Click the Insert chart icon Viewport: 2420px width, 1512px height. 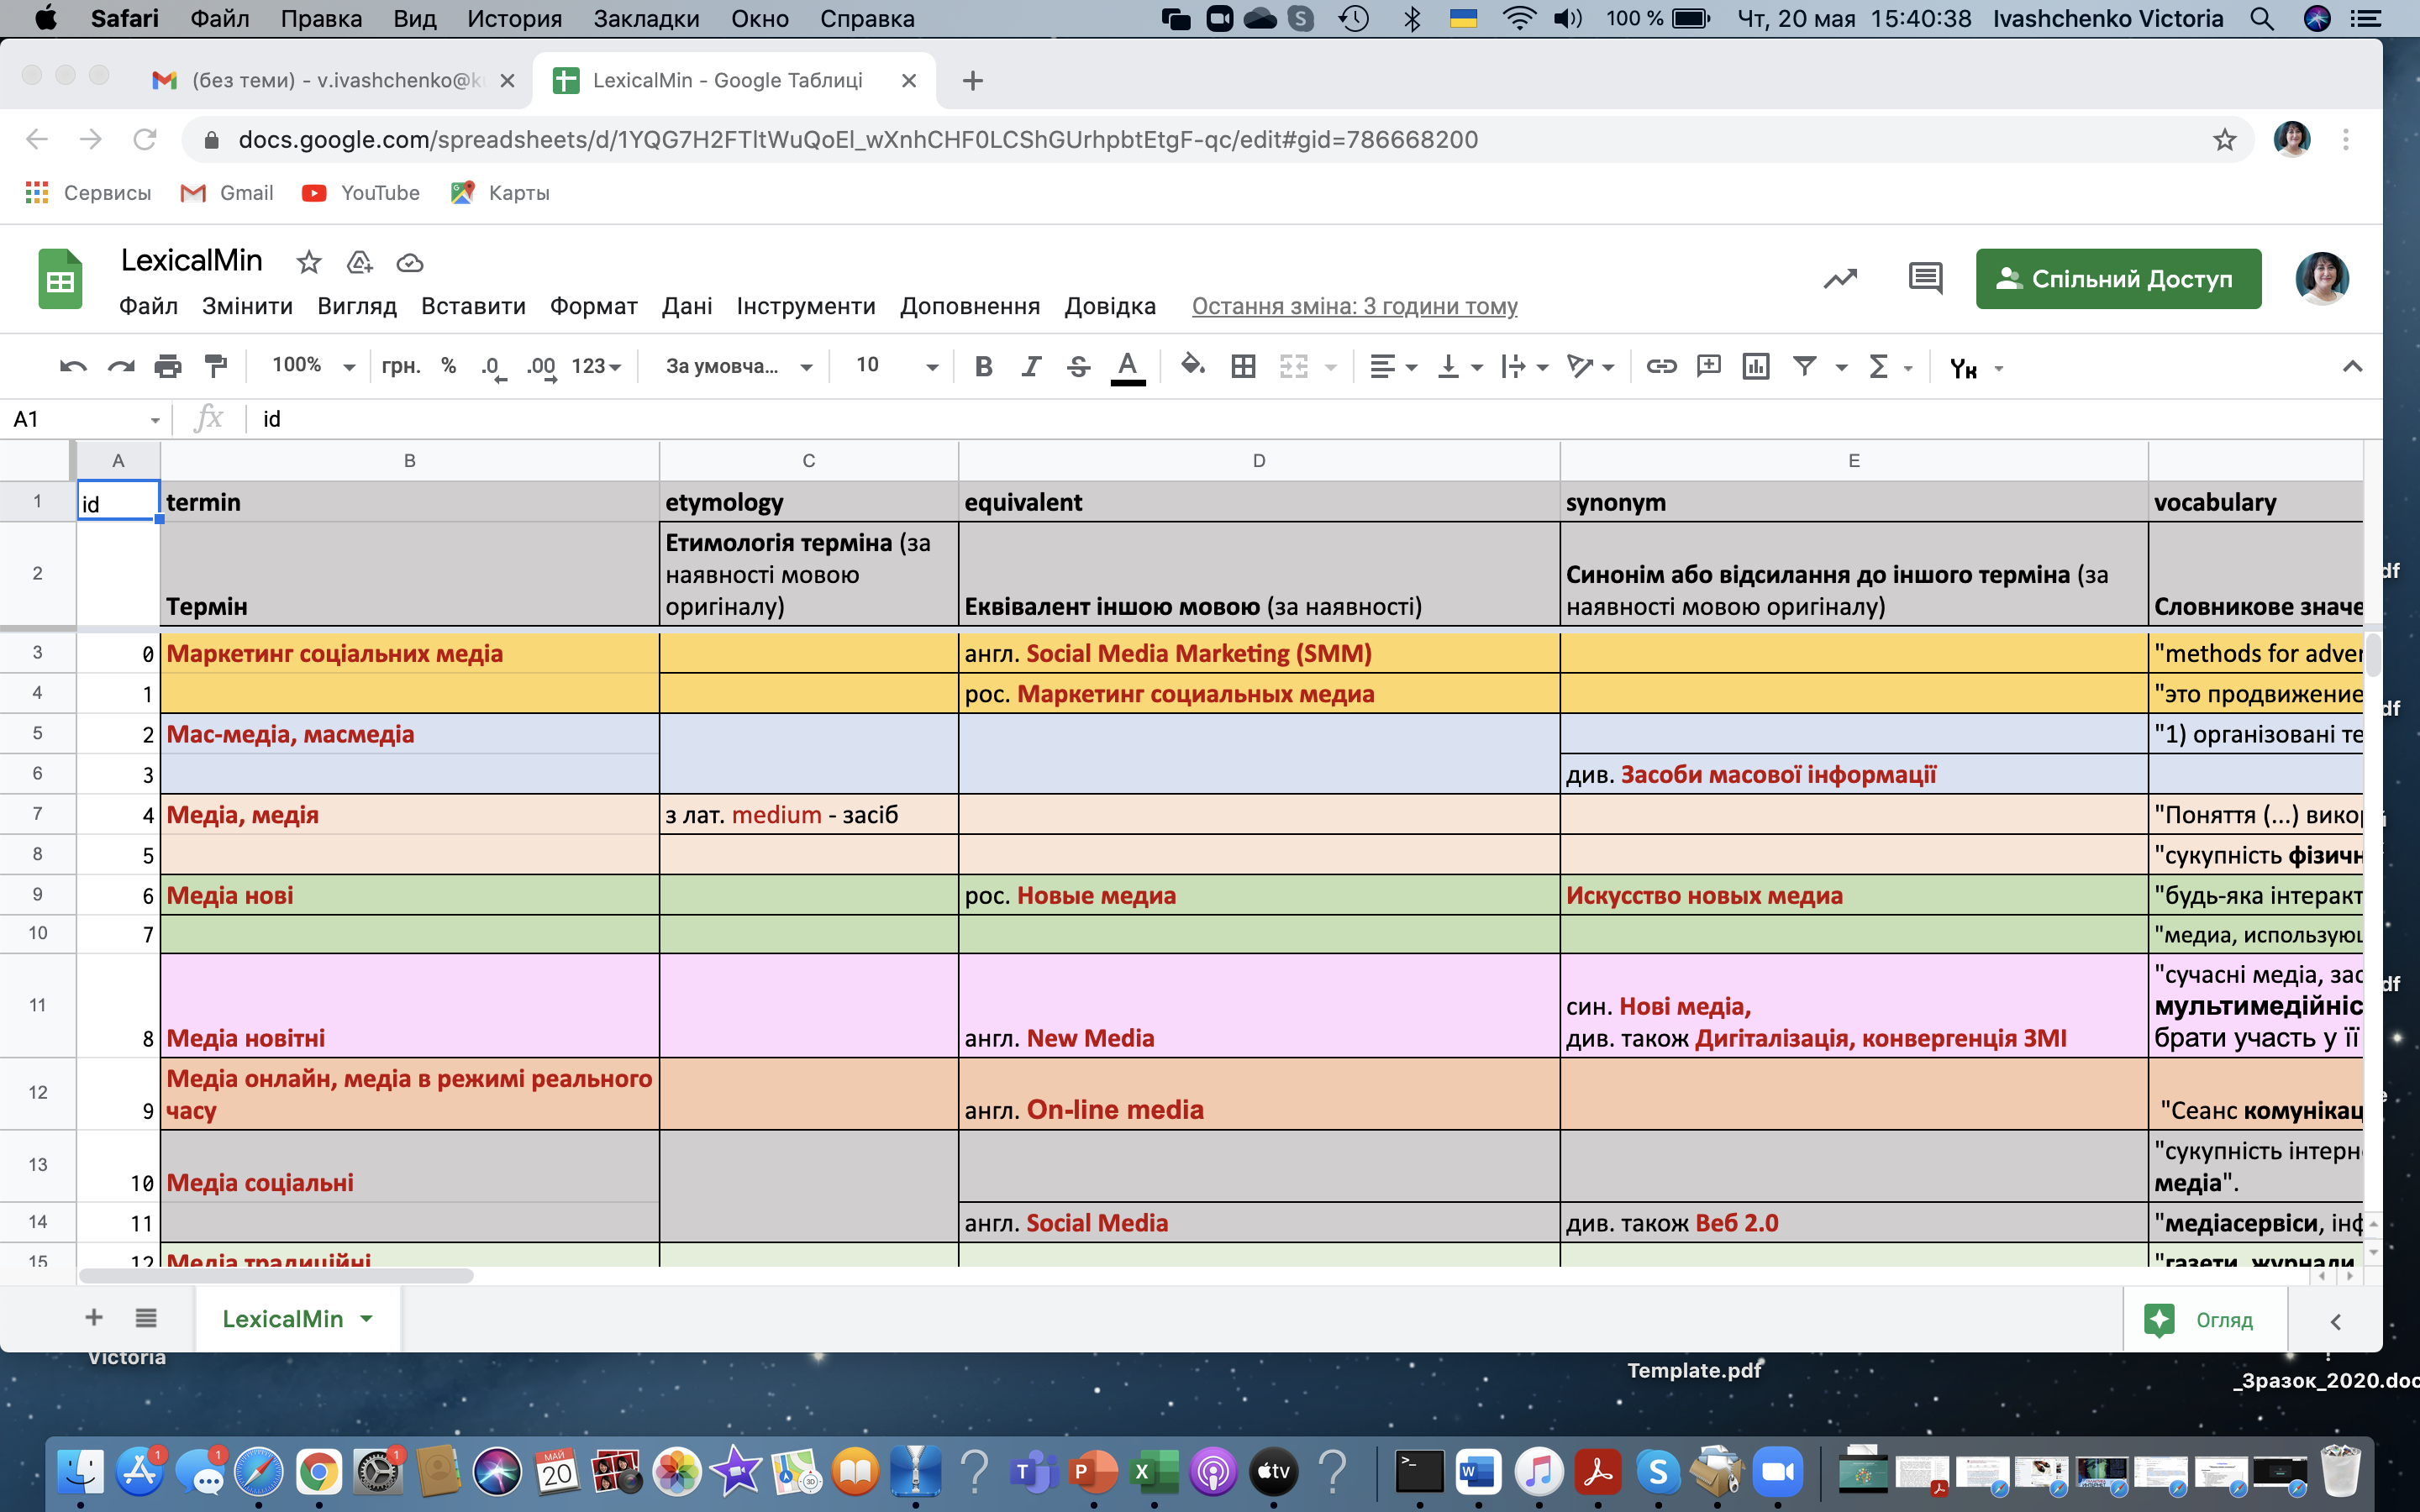[1756, 367]
